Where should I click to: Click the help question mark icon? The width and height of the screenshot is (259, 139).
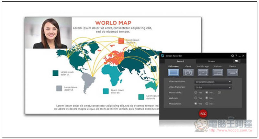coord(236,56)
